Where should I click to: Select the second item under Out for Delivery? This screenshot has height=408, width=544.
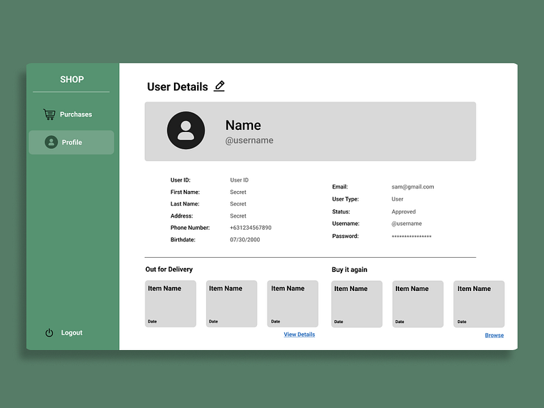click(x=231, y=303)
